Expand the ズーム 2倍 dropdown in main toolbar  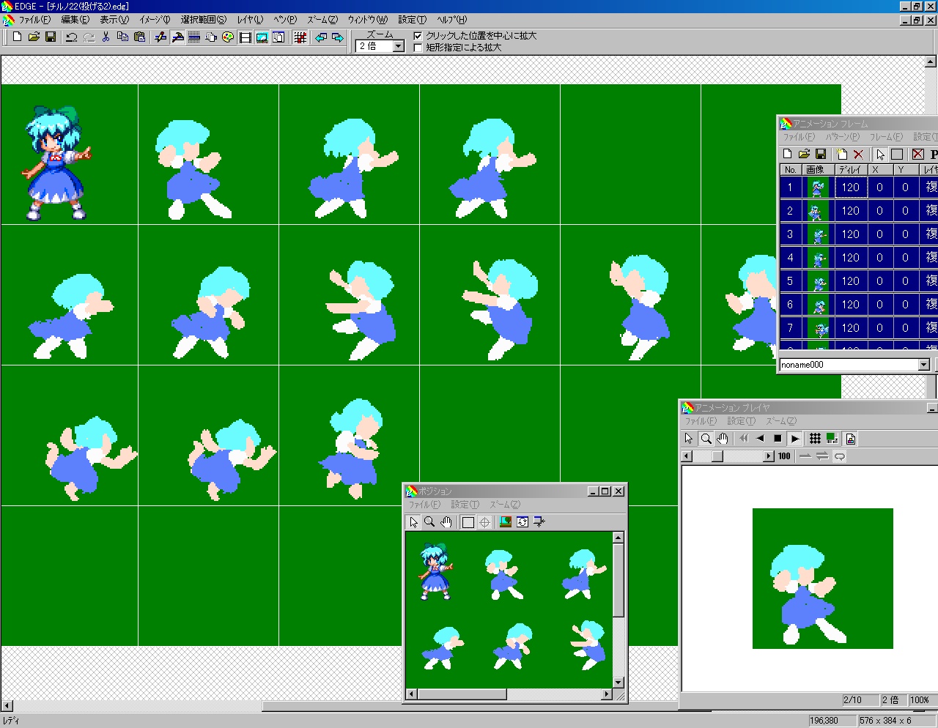(398, 46)
